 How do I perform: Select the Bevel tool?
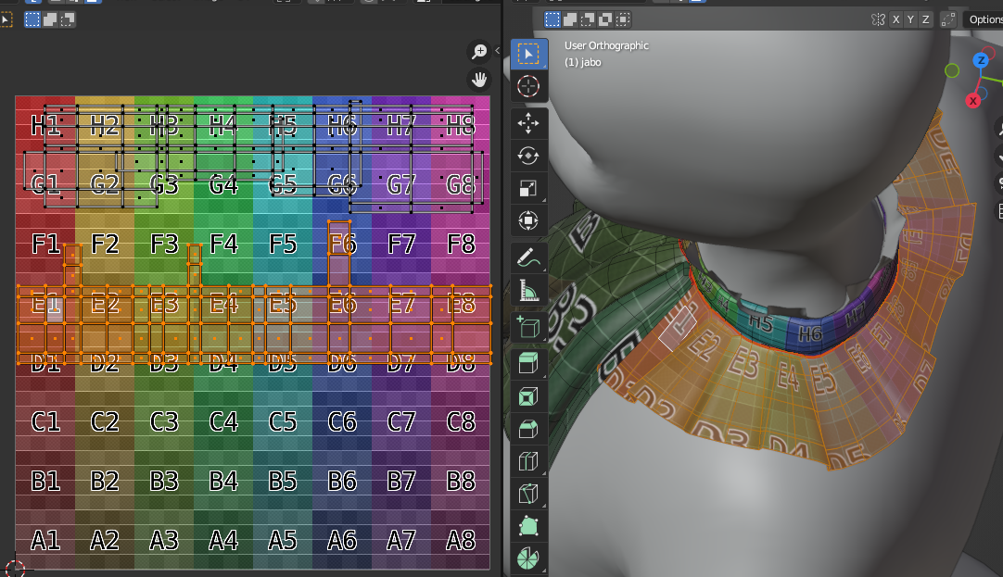pos(528,430)
